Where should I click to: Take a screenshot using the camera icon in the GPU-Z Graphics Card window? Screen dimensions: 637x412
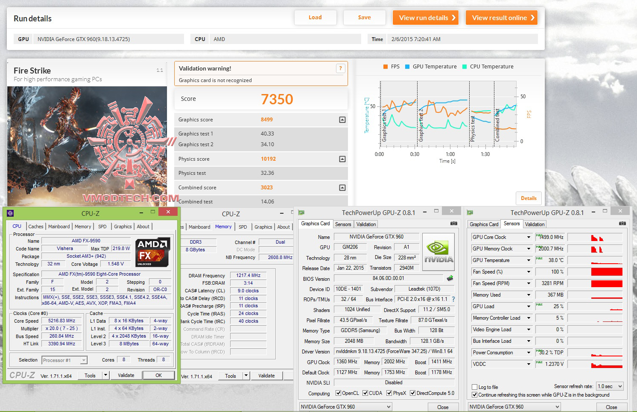point(453,224)
